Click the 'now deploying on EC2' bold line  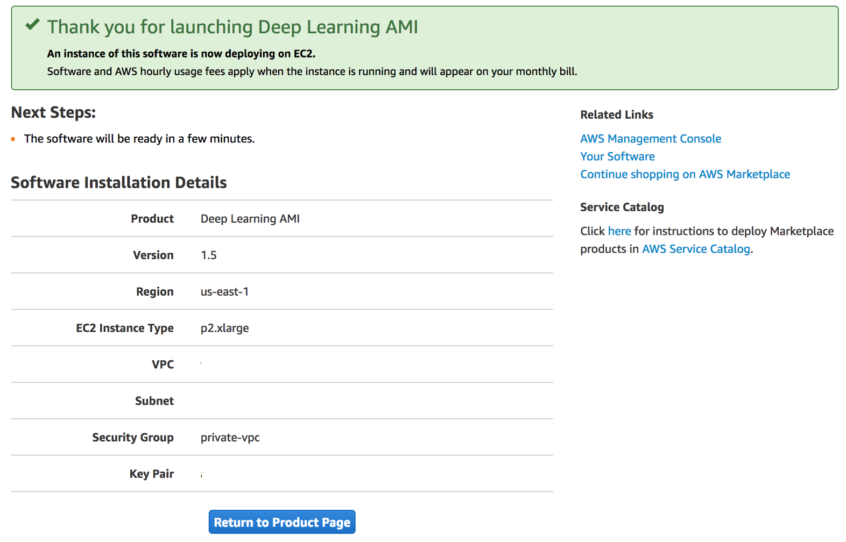(x=181, y=54)
